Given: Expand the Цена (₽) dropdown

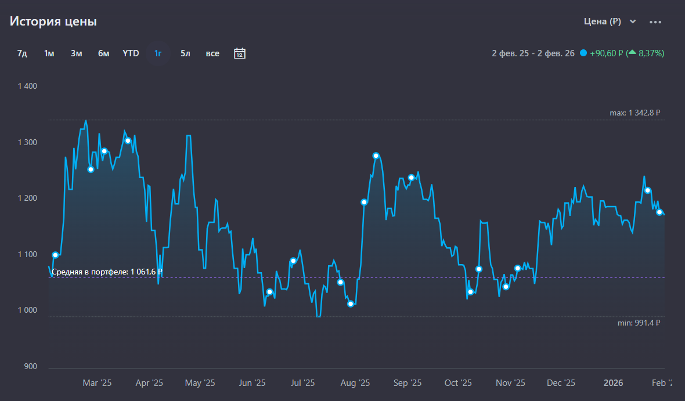Looking at the screenshot, I should pos(603,22).
